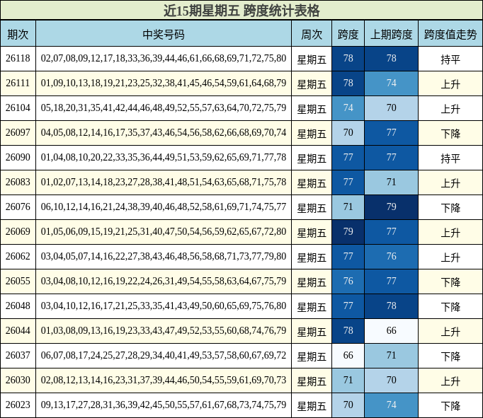Click 跨度 value 76 in row 26055
The width and height of the screenshot is (483, 418).
point(348,281)
